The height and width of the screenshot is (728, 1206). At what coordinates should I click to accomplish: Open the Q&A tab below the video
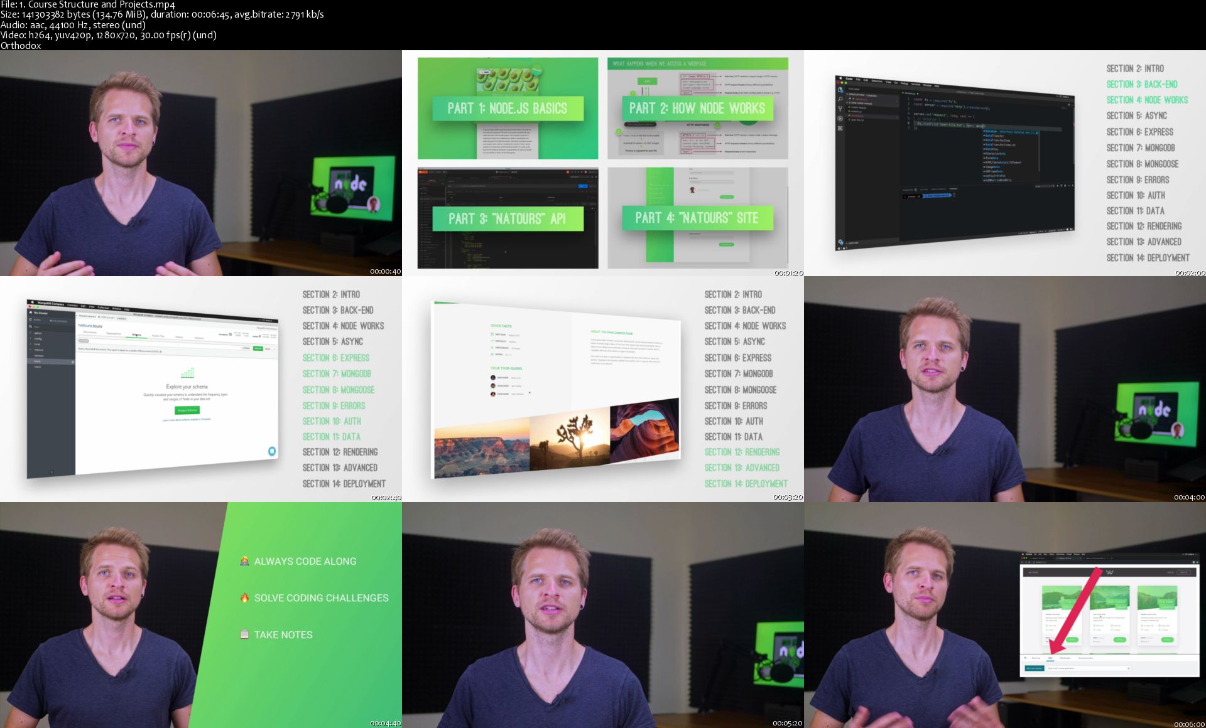pyautogui.click(x=1050, y=658)
